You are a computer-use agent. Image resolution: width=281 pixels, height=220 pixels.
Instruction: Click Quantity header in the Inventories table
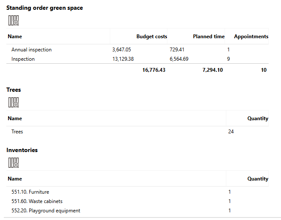click(x=258, y=179)
